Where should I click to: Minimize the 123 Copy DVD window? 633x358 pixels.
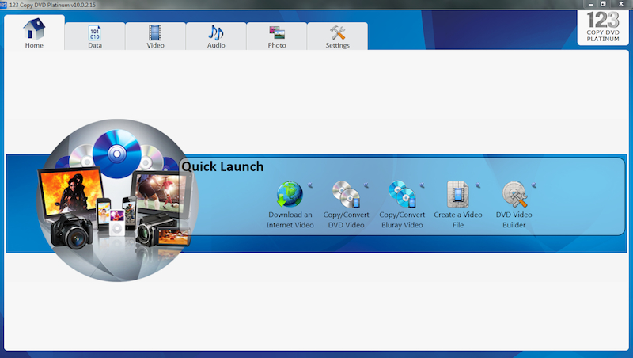coord(590,4)
